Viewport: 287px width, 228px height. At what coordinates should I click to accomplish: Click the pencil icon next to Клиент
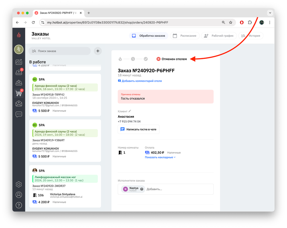pos(130,111)
